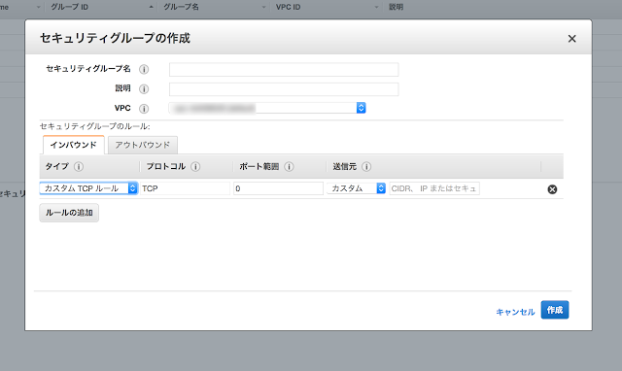Remove the custom TCP rule row

click(x=552, y=189)
